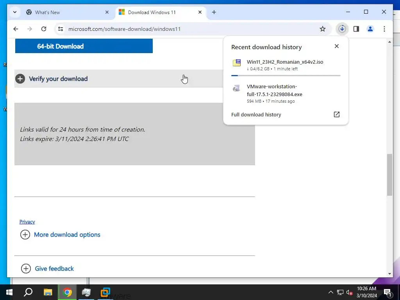The height and width of the screenshot is (300, 400).
Task: Expand the Verify your download section
Action: [x=119, y=79]
